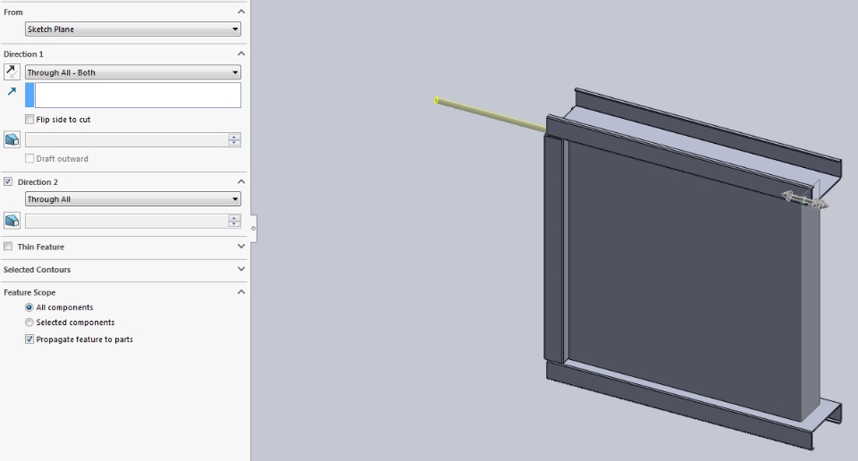Image resolution: width=858 pixels, height=461 pixels.
Task: Collapse the Direction 2 section
Action: tap(240, 181)
